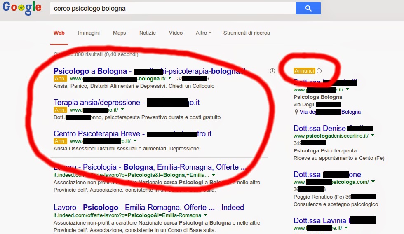Expand arrow after indeed Psicologo&l=Emilia-Romagna URL
Viewport: 404px width, 234px height.
[x=205, y=215]
